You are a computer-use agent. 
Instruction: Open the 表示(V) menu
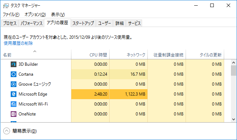(x=58, y=15)
